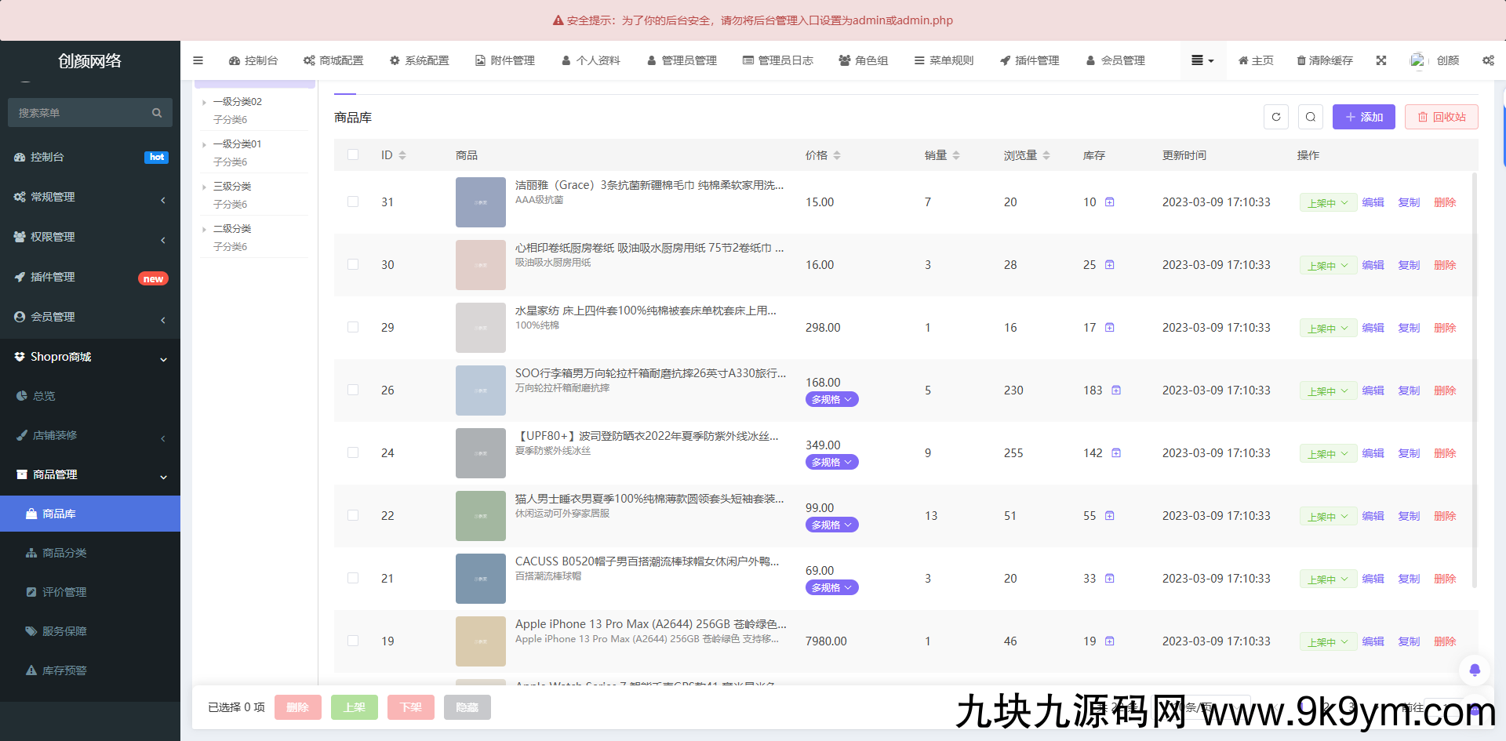Check the checkbox for product ID 31
The width and height of the screenshot is (1506, 741).
tap(353, 202)
